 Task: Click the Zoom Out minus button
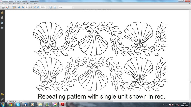point(35,7)
